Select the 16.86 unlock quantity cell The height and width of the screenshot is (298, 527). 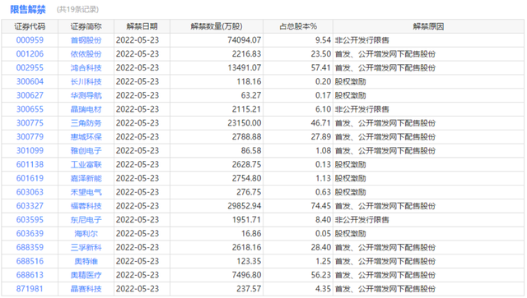217,234
